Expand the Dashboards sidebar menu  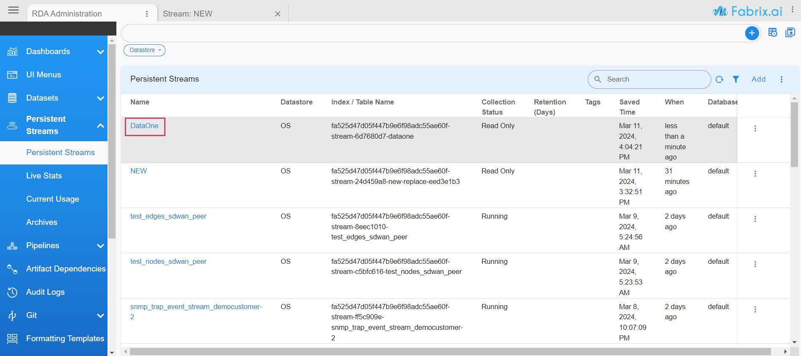point(100,52)
